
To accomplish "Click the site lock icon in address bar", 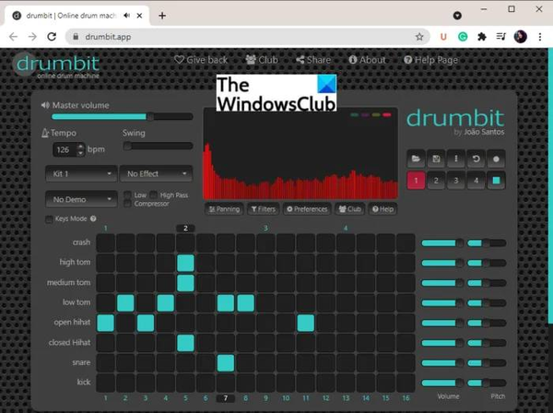I will tap(76, 37).
